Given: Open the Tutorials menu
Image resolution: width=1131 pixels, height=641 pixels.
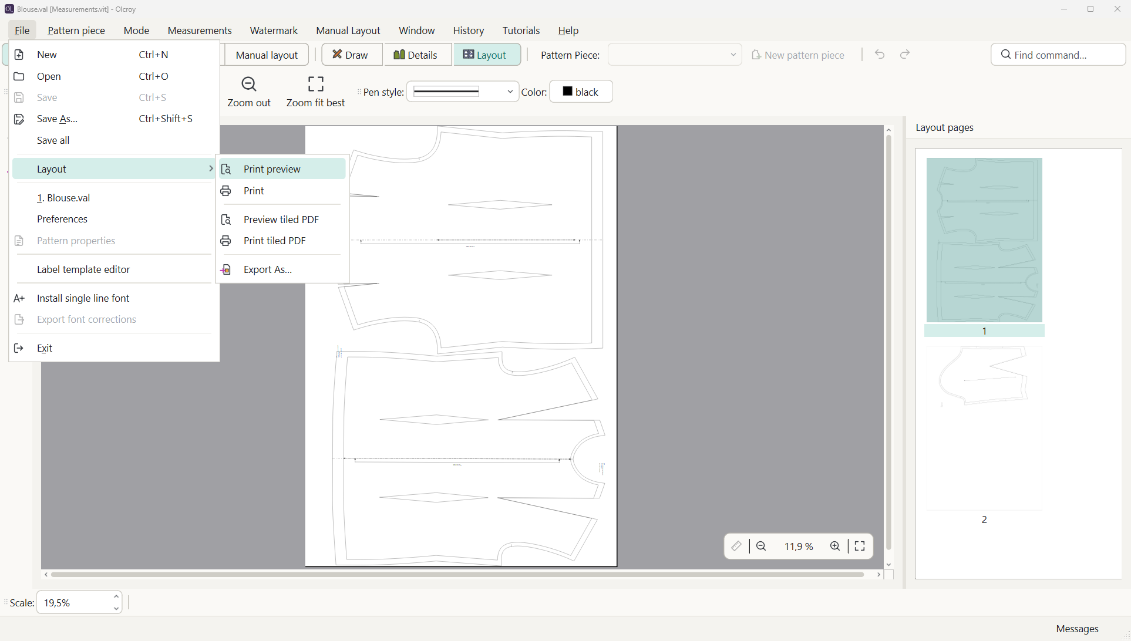Looking at the screenshot, I should click(521, 31).
